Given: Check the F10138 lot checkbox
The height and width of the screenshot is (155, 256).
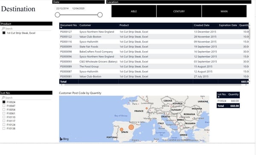Looking at the screenshot, I should [4, 128].
